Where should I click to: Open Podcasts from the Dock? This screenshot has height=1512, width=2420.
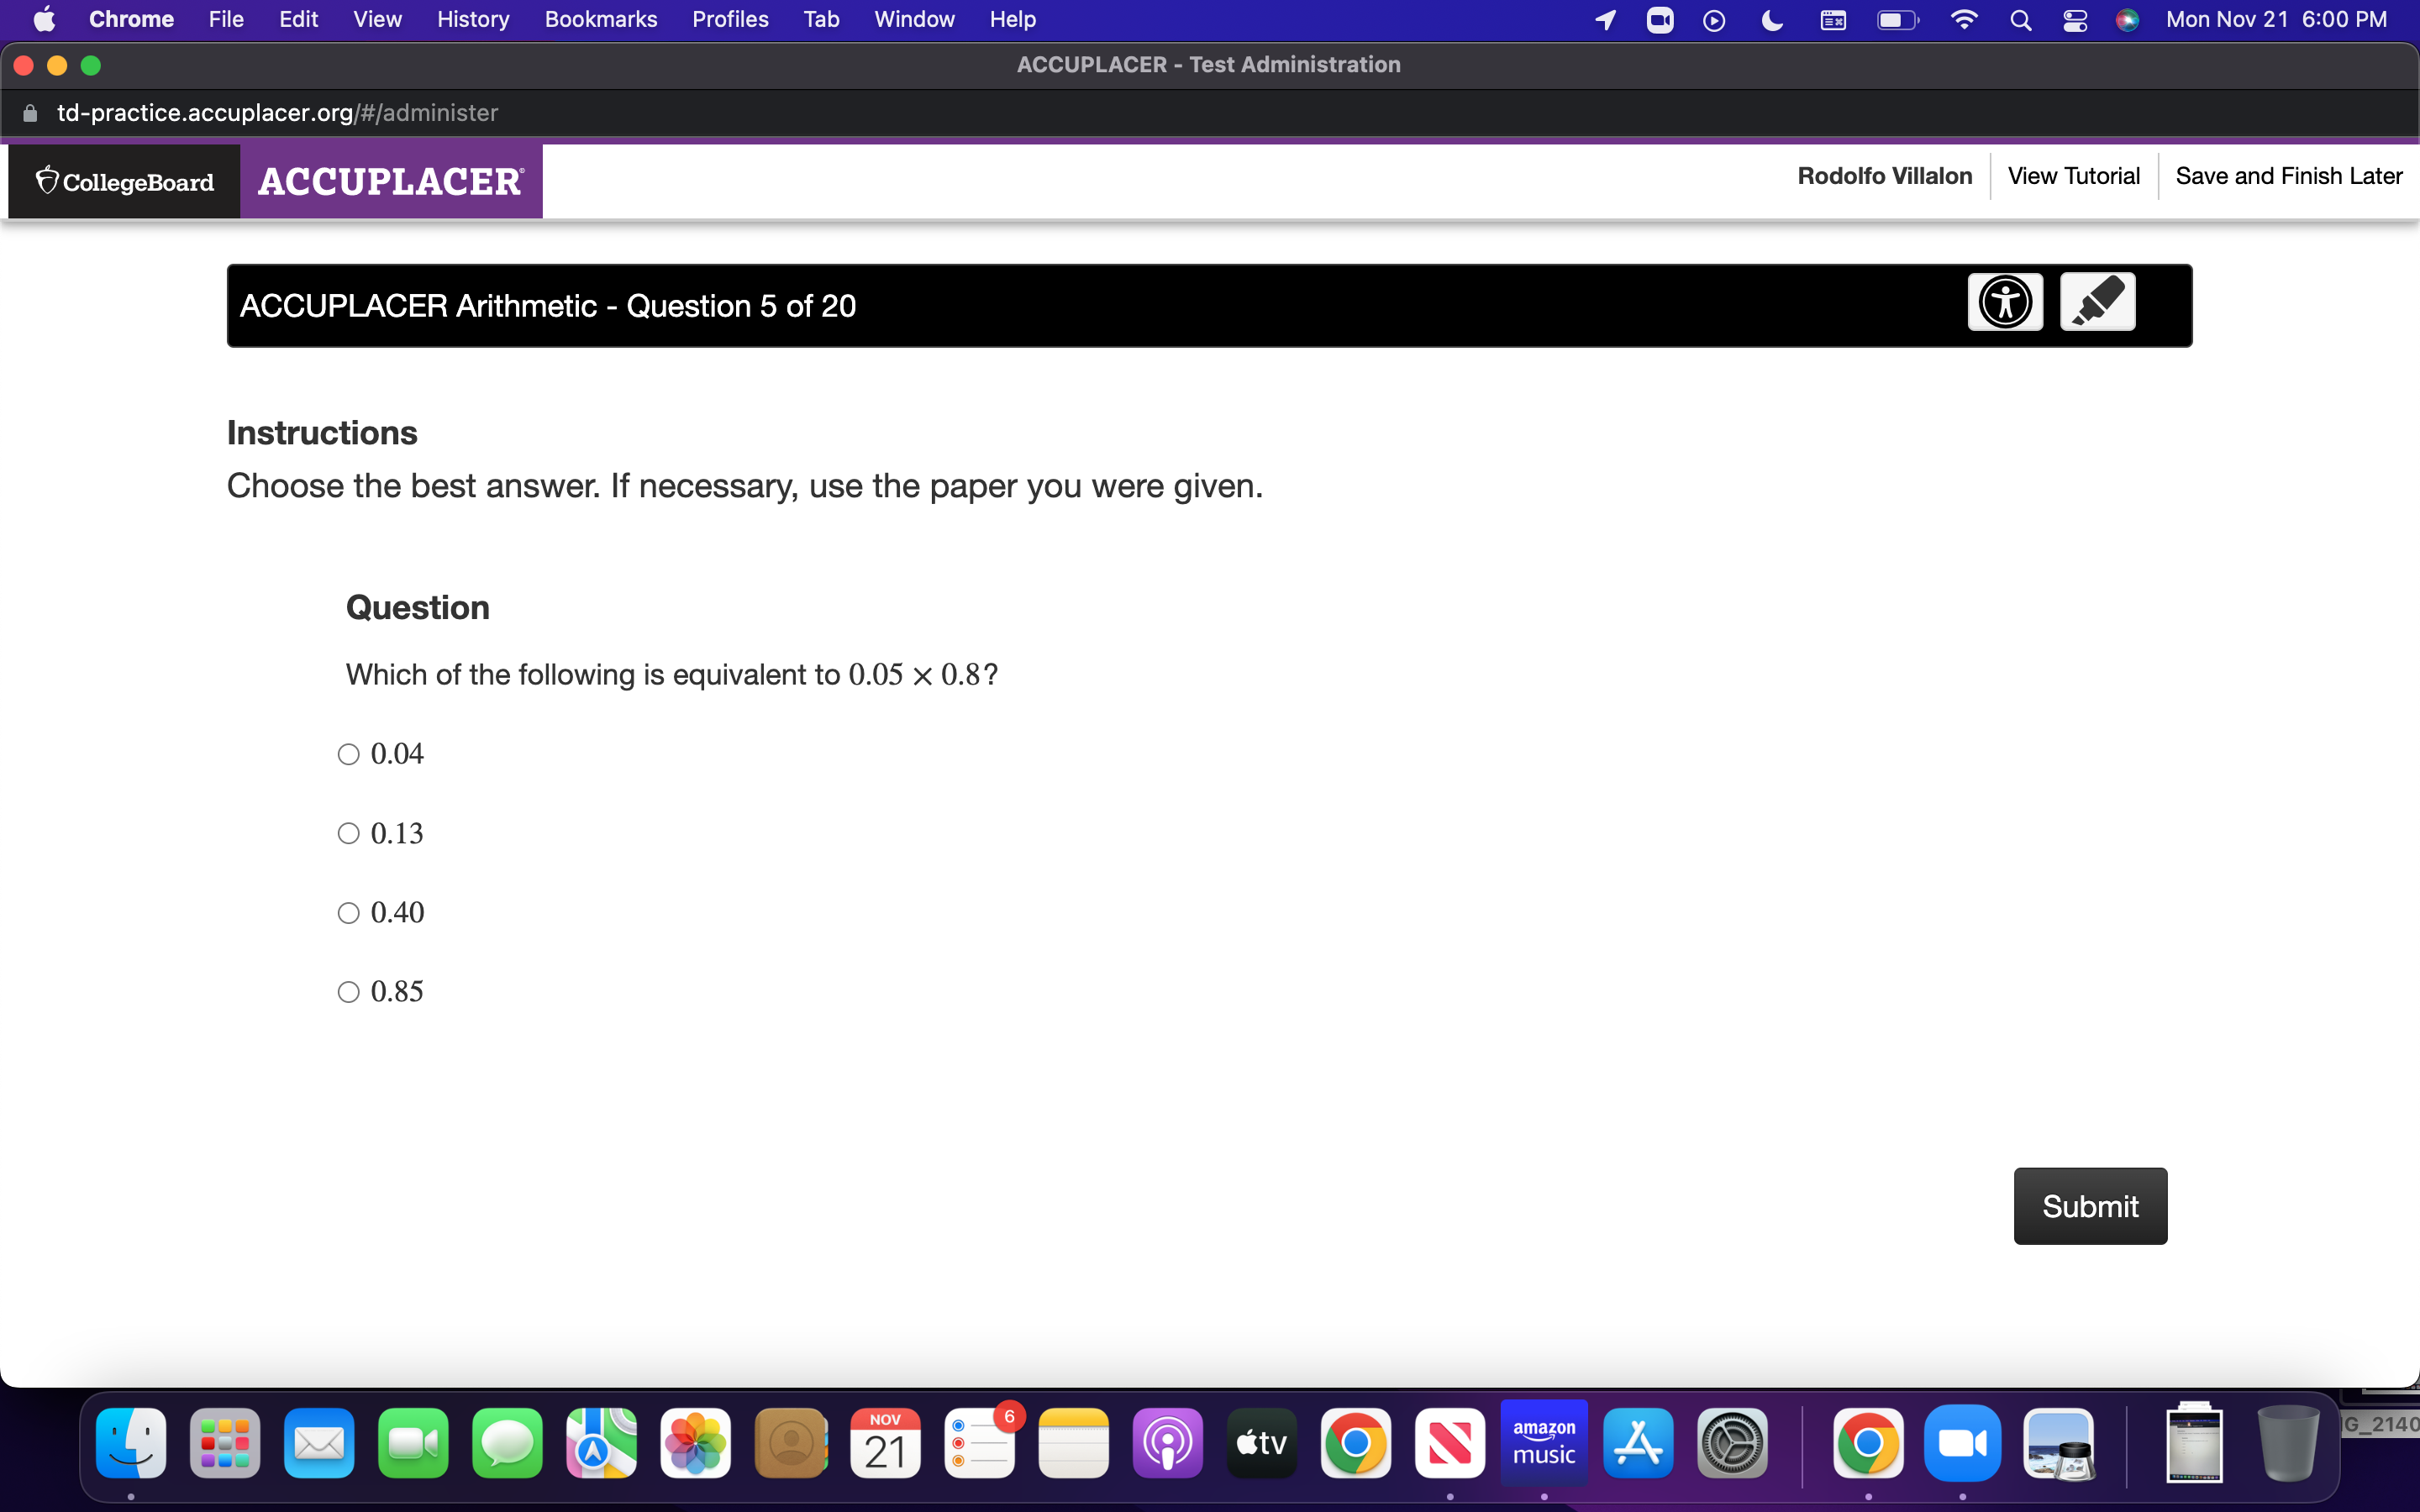click(1166, 1443)
